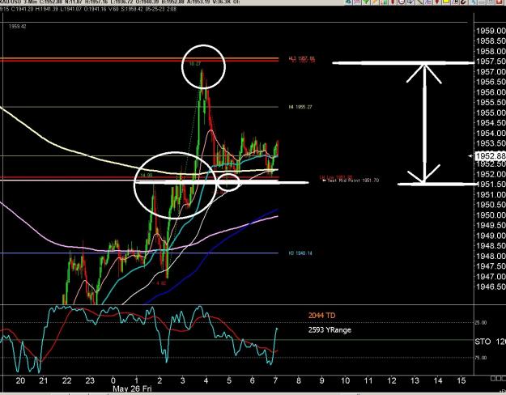The width and height of the screenshot is (506, 395).
Task: Click the current price marker 1952.88
Action: (490, 156)
